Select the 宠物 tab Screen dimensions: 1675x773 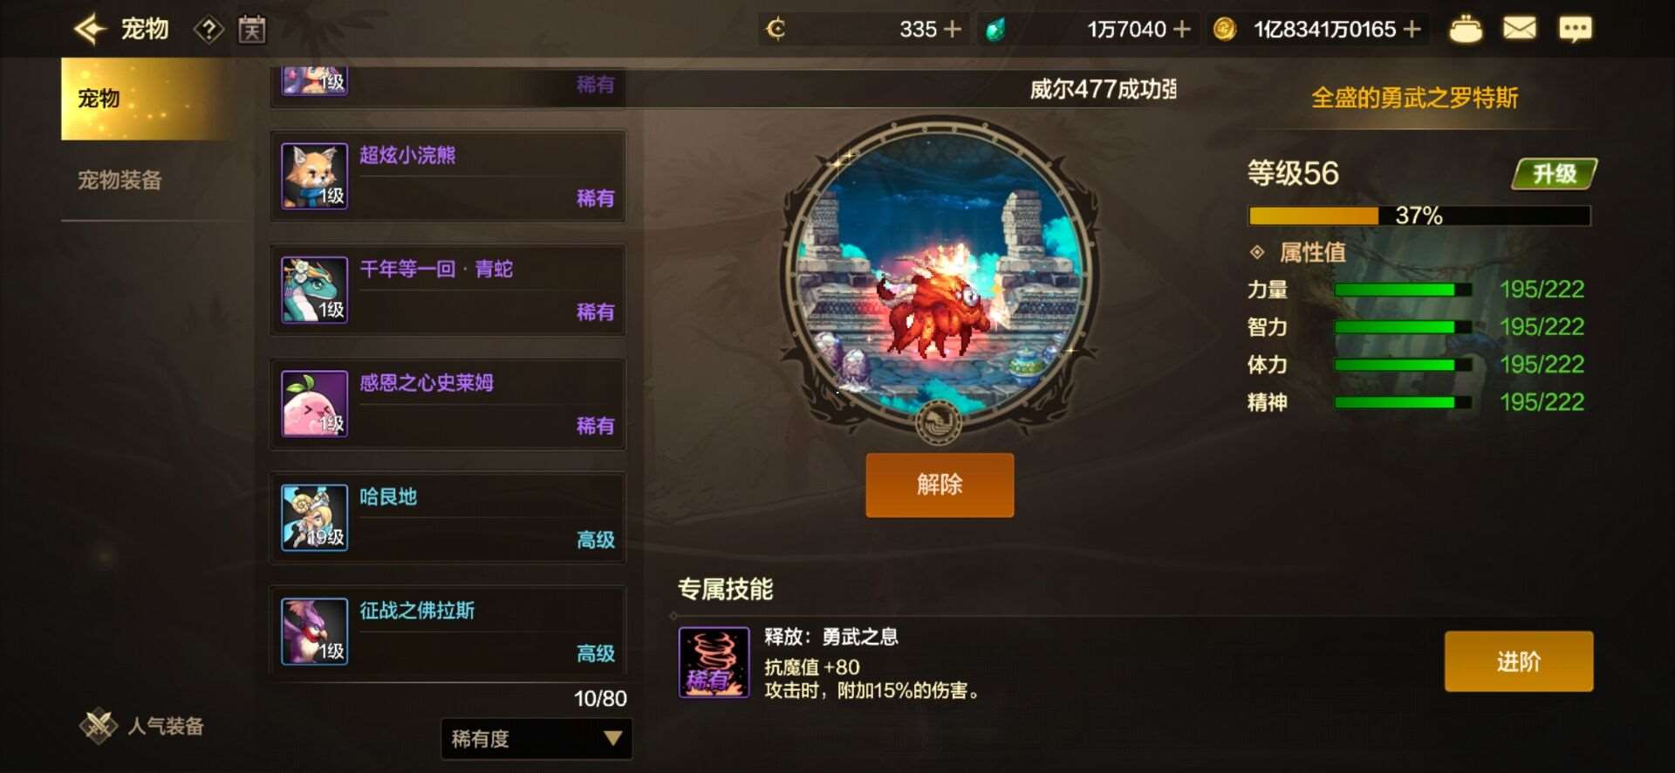[x=145, y=99]
